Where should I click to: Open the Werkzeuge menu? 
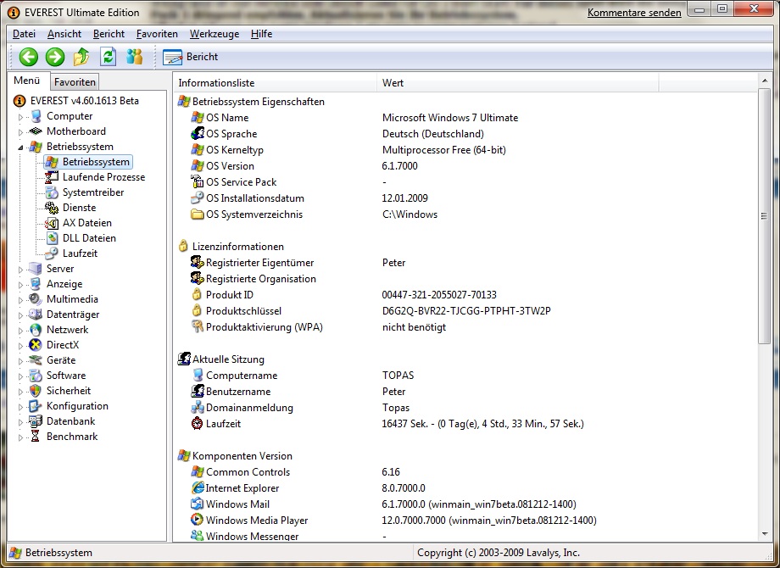(x=214, y=34)
